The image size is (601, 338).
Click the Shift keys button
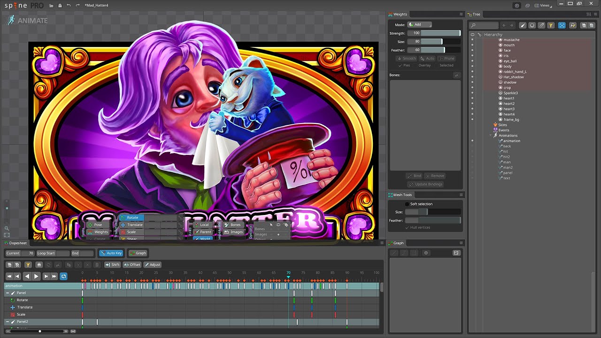pyautogui.click(x=113, y=265)
